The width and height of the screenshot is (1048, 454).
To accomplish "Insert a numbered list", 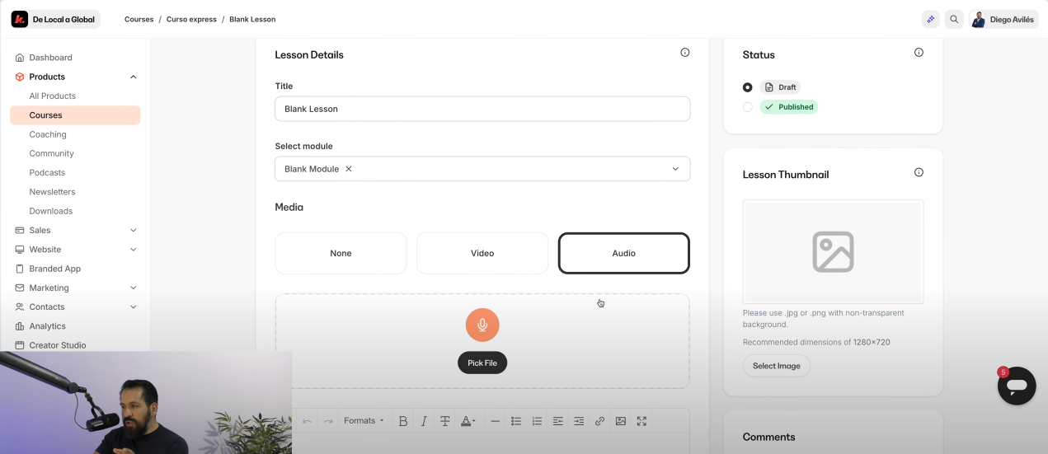I will click(537, 421).
